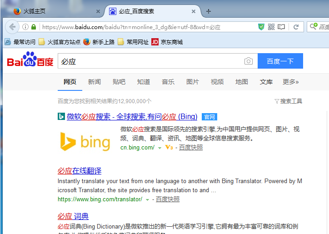Open 最常访问 bookmark
The height and width of the screenshot is (234, 329).
[x=20, y=42]
